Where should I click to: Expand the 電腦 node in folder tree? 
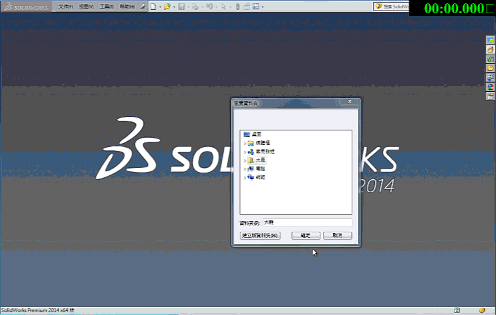pyautogui.click(x=245, y=169)
